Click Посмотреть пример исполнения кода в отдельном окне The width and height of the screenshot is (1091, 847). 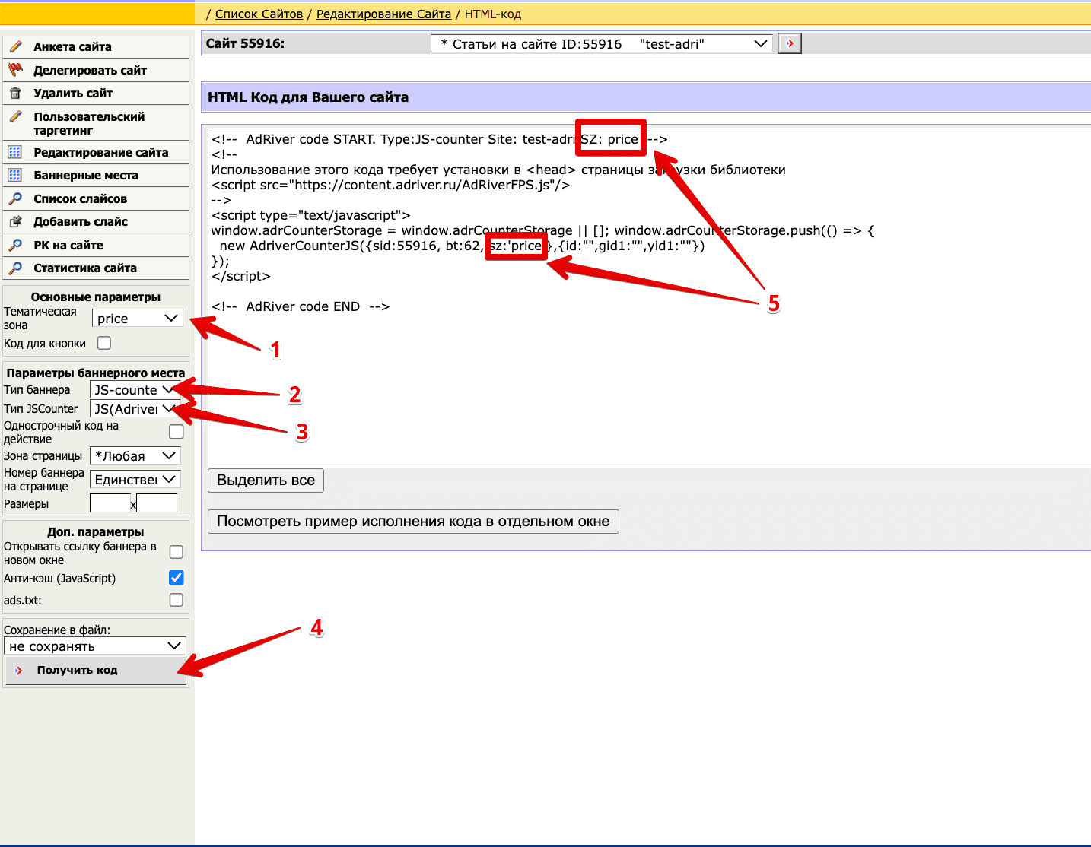(413, 522)
